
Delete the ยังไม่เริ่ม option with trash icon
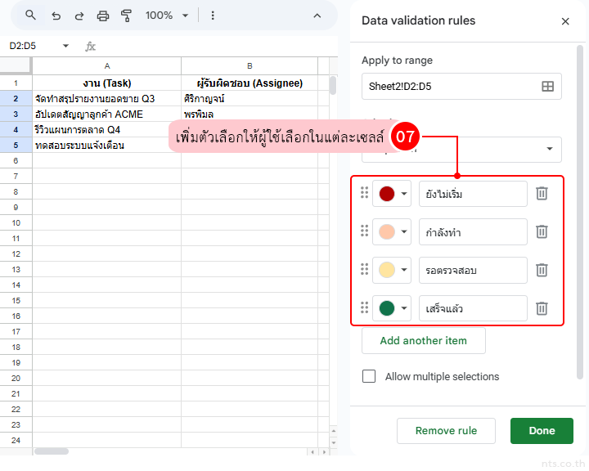pos(542,194)
